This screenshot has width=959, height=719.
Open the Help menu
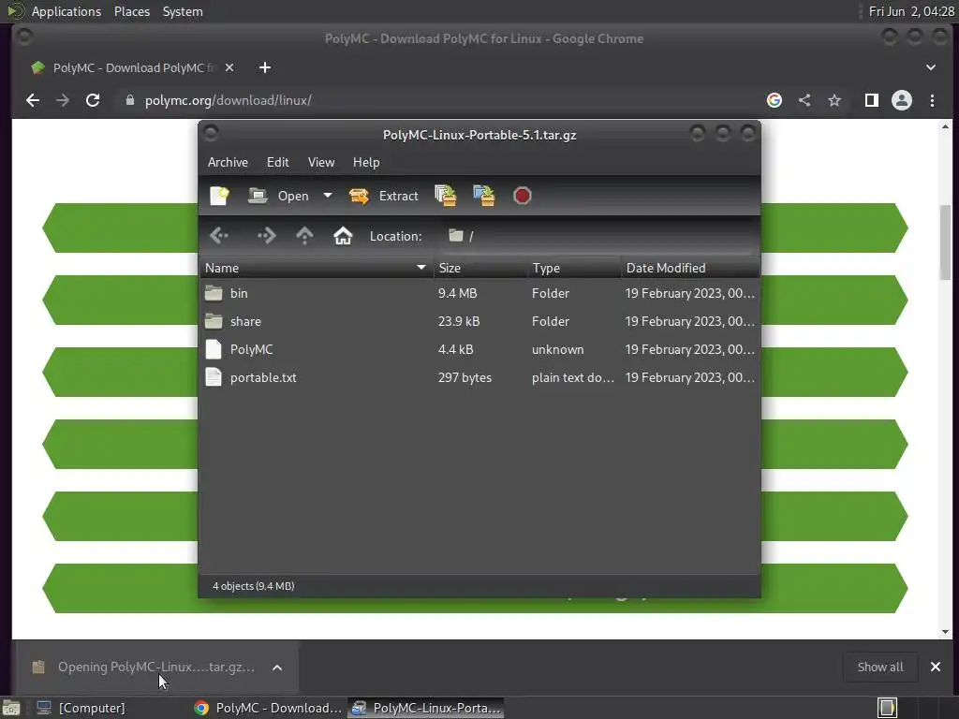pos(366,162)
